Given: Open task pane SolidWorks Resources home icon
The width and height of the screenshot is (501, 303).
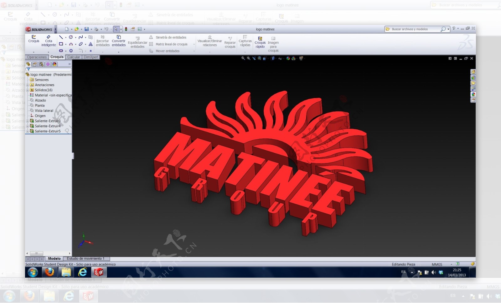Looking at the screenshot, I should click(473, 72).
